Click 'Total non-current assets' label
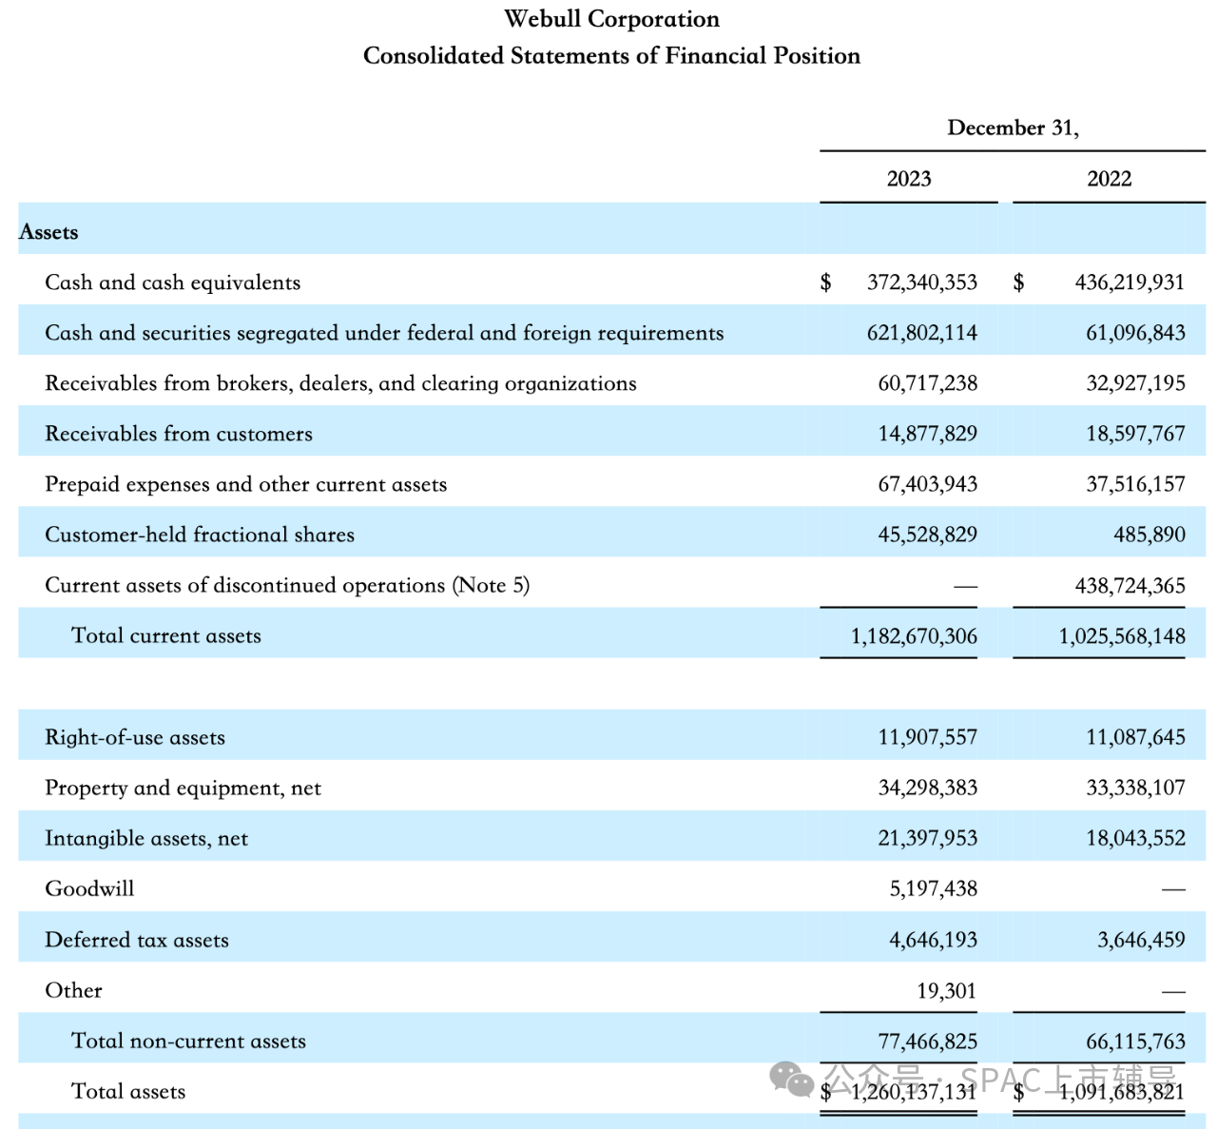 188,1041
